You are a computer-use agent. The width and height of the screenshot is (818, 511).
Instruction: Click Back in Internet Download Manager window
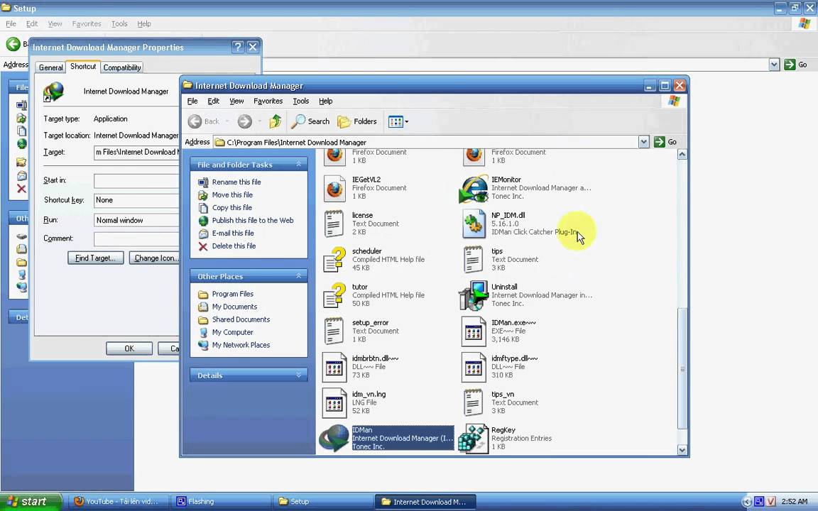point(204,121)
